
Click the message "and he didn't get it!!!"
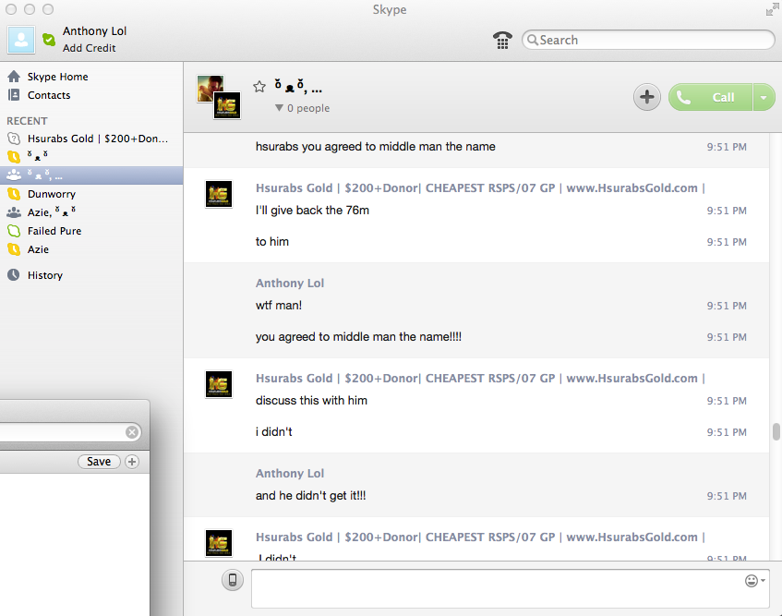click(311, 495)
